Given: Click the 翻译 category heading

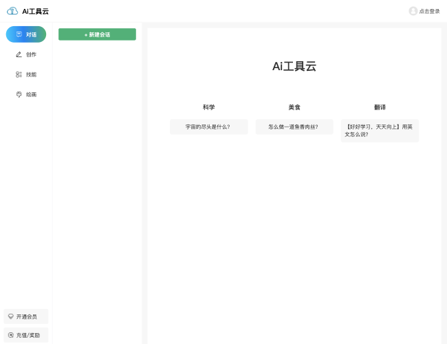Looking at the screenshot, I should tap(380, 107).
